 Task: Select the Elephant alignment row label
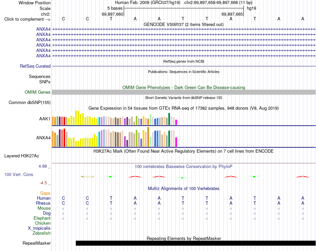[x=42, y=218]
